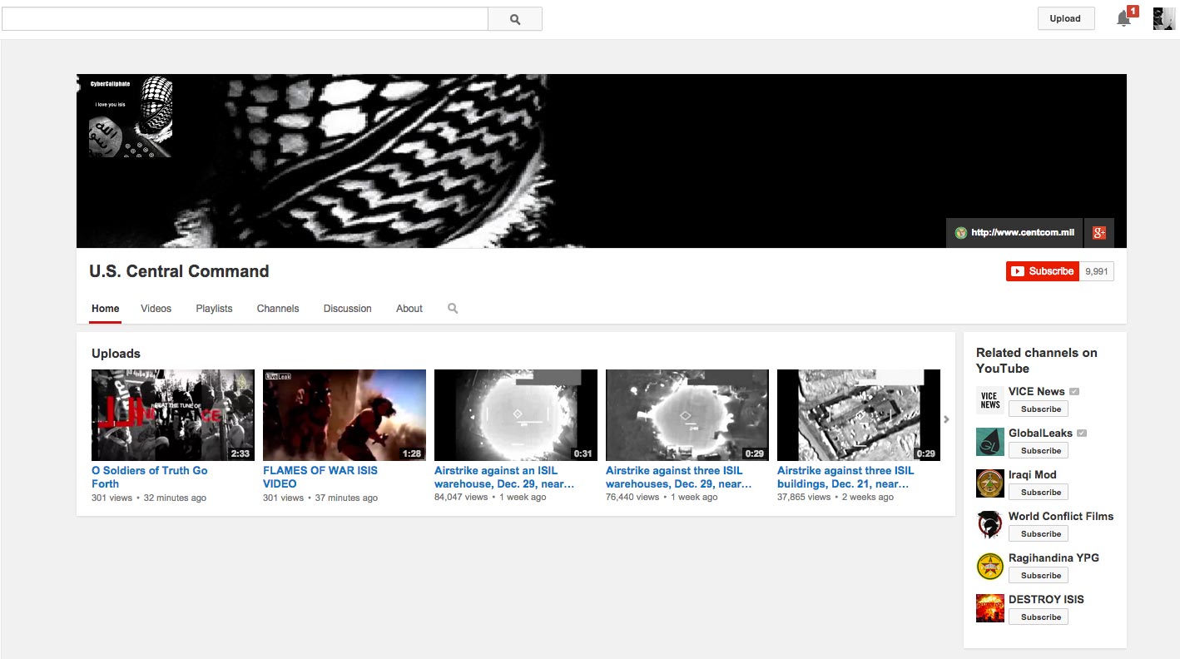Open the VICE News channel icon
This screenshot has height=659, width=1180.
[x=989, y=400]
